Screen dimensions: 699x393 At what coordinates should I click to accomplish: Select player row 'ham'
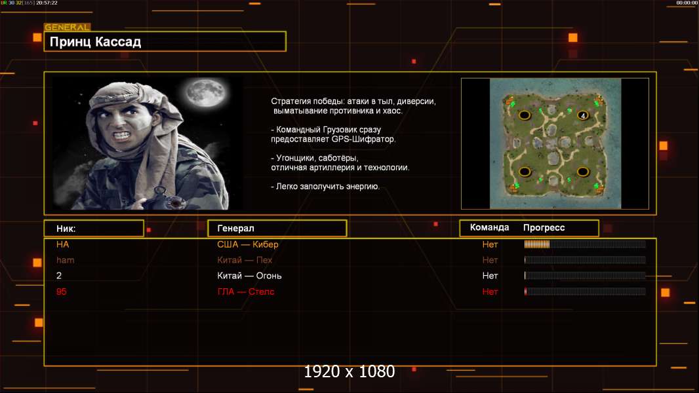coord(350,260)
